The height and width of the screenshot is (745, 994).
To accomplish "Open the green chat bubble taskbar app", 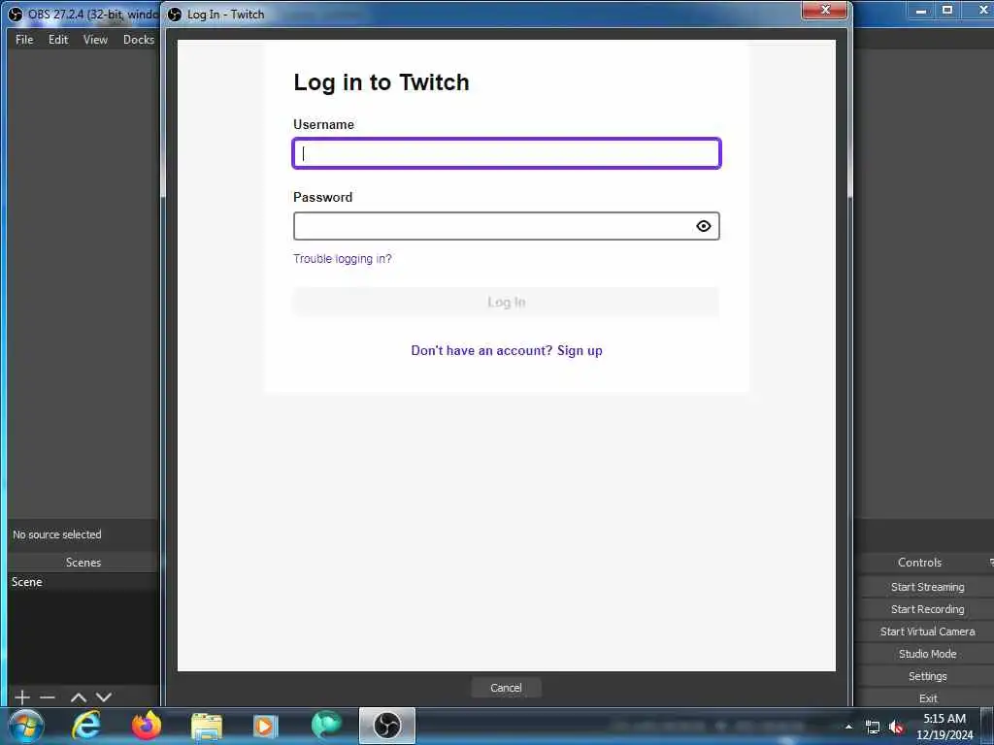I will 326,725.
